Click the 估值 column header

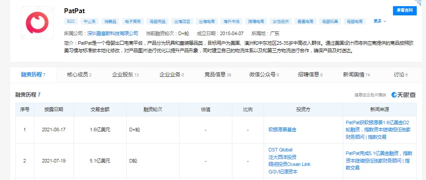(x=206, y=109)
